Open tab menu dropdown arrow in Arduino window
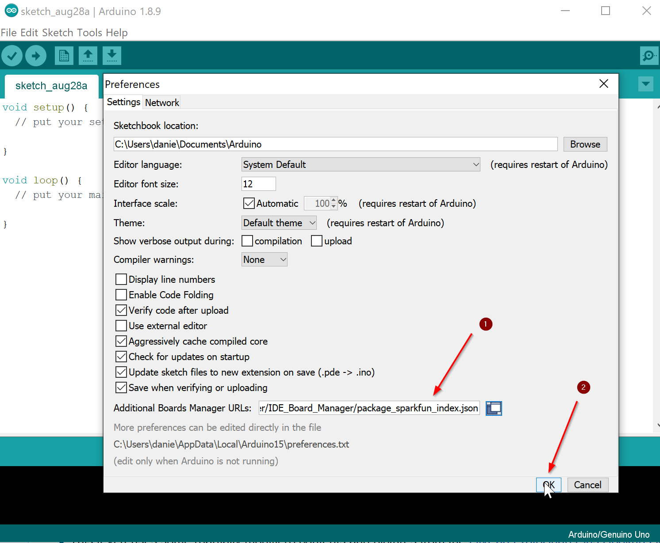 (646, 84)
